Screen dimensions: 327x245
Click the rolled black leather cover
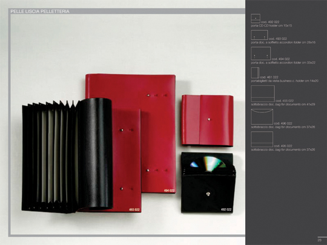tap(95, 154)
